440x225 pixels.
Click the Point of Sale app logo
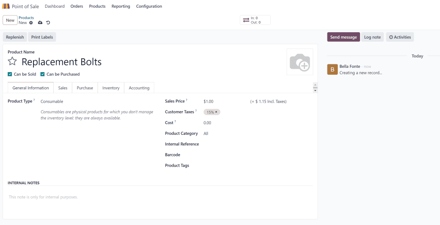point(6,6)
